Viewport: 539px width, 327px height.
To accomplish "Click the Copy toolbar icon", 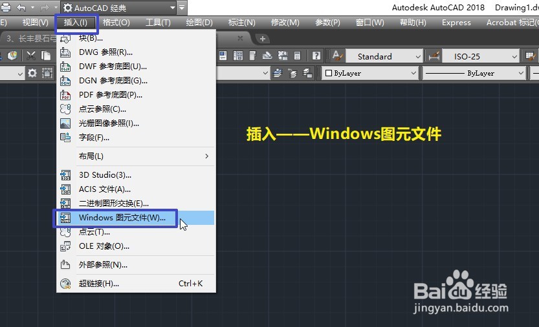I will pyautogui.click(x=46, y=56).
